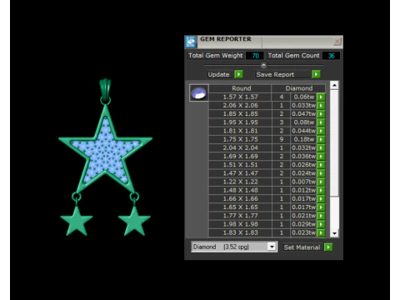The width and height of the screenshot is (400, 300).
Task: Click the Gem Reporter logo icon
Action: click(x=191, y=42)
